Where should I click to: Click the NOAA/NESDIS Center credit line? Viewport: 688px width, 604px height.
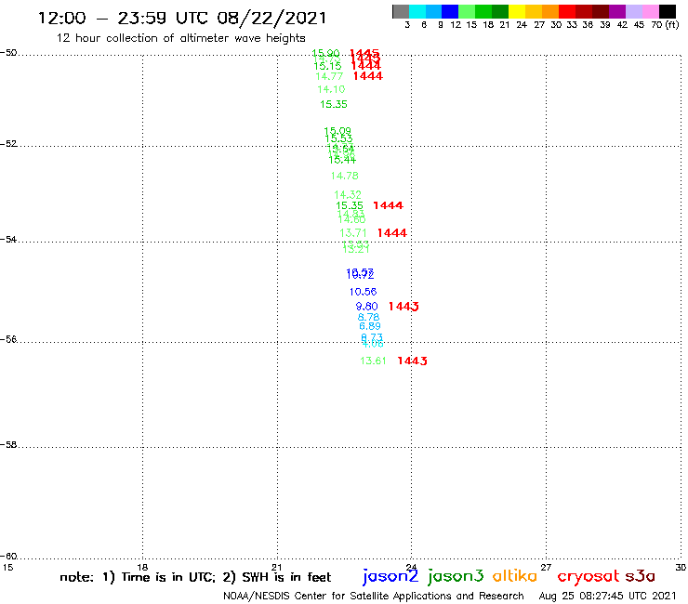coord(374,596)
